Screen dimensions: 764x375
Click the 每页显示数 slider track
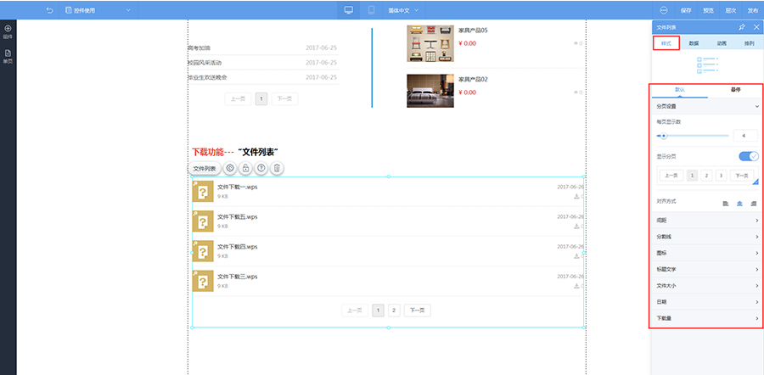point(693,136)
